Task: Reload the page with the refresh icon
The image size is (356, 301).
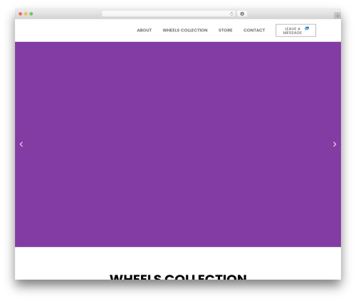Action: click(231, 14)
